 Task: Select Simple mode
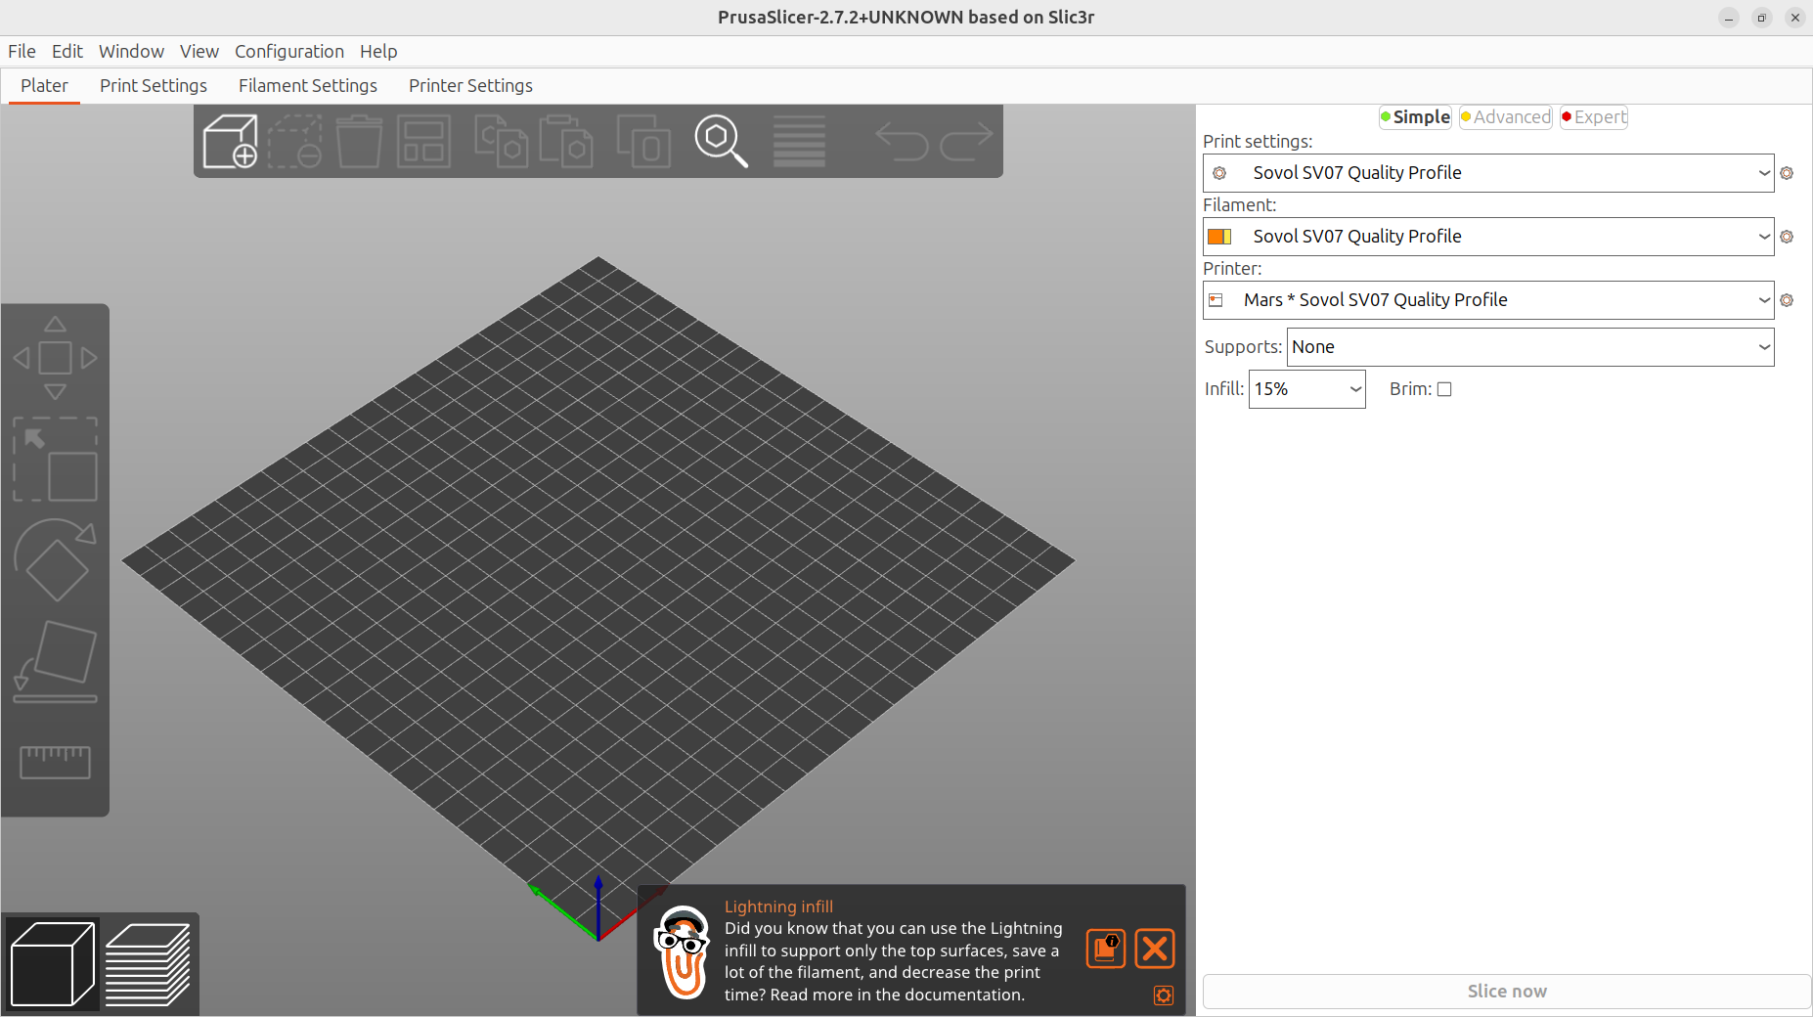pos(1415,117)
